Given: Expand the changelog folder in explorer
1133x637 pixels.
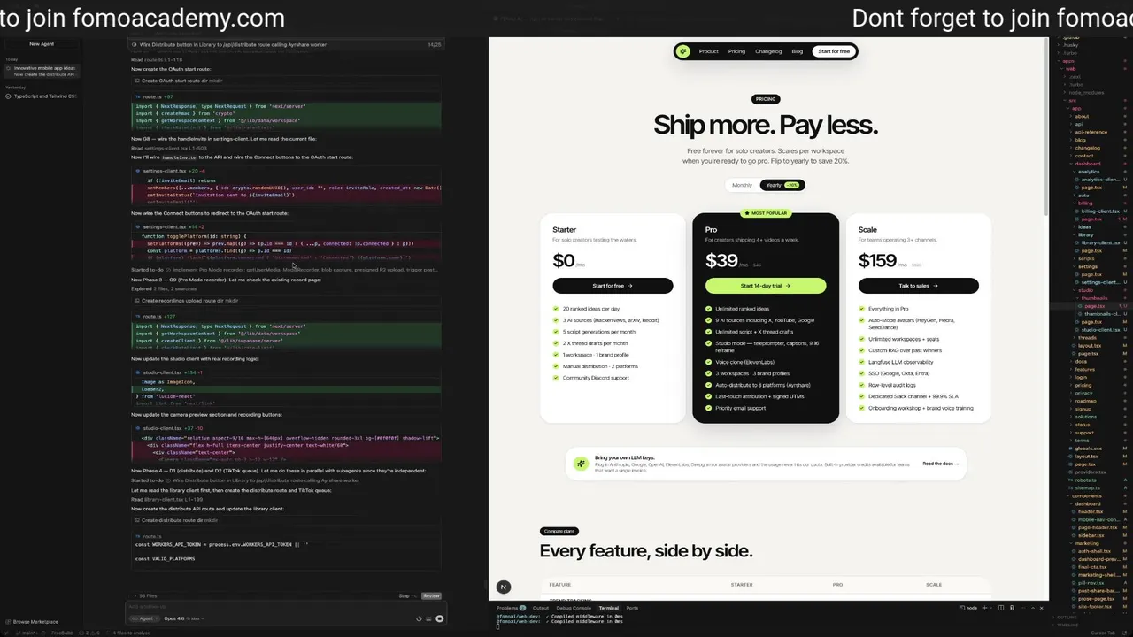Looking at the screenshot, I should click(x=1087, y=148).
